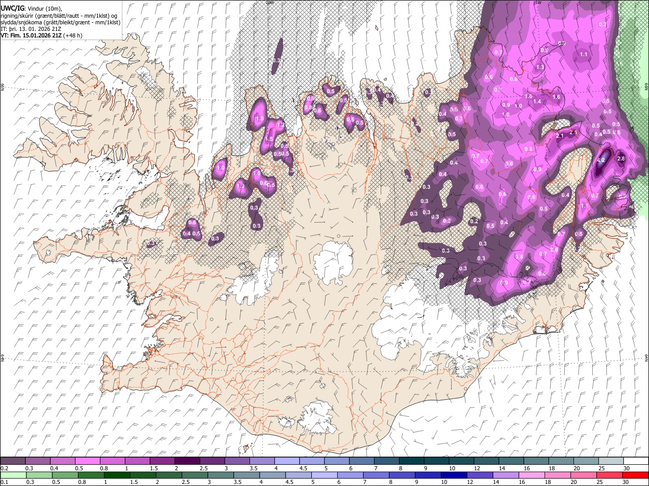The height and width of the screenshot is (486, 649).
Task: Click the upper legend white swatch starting at 30
Action: click(635, 461)
